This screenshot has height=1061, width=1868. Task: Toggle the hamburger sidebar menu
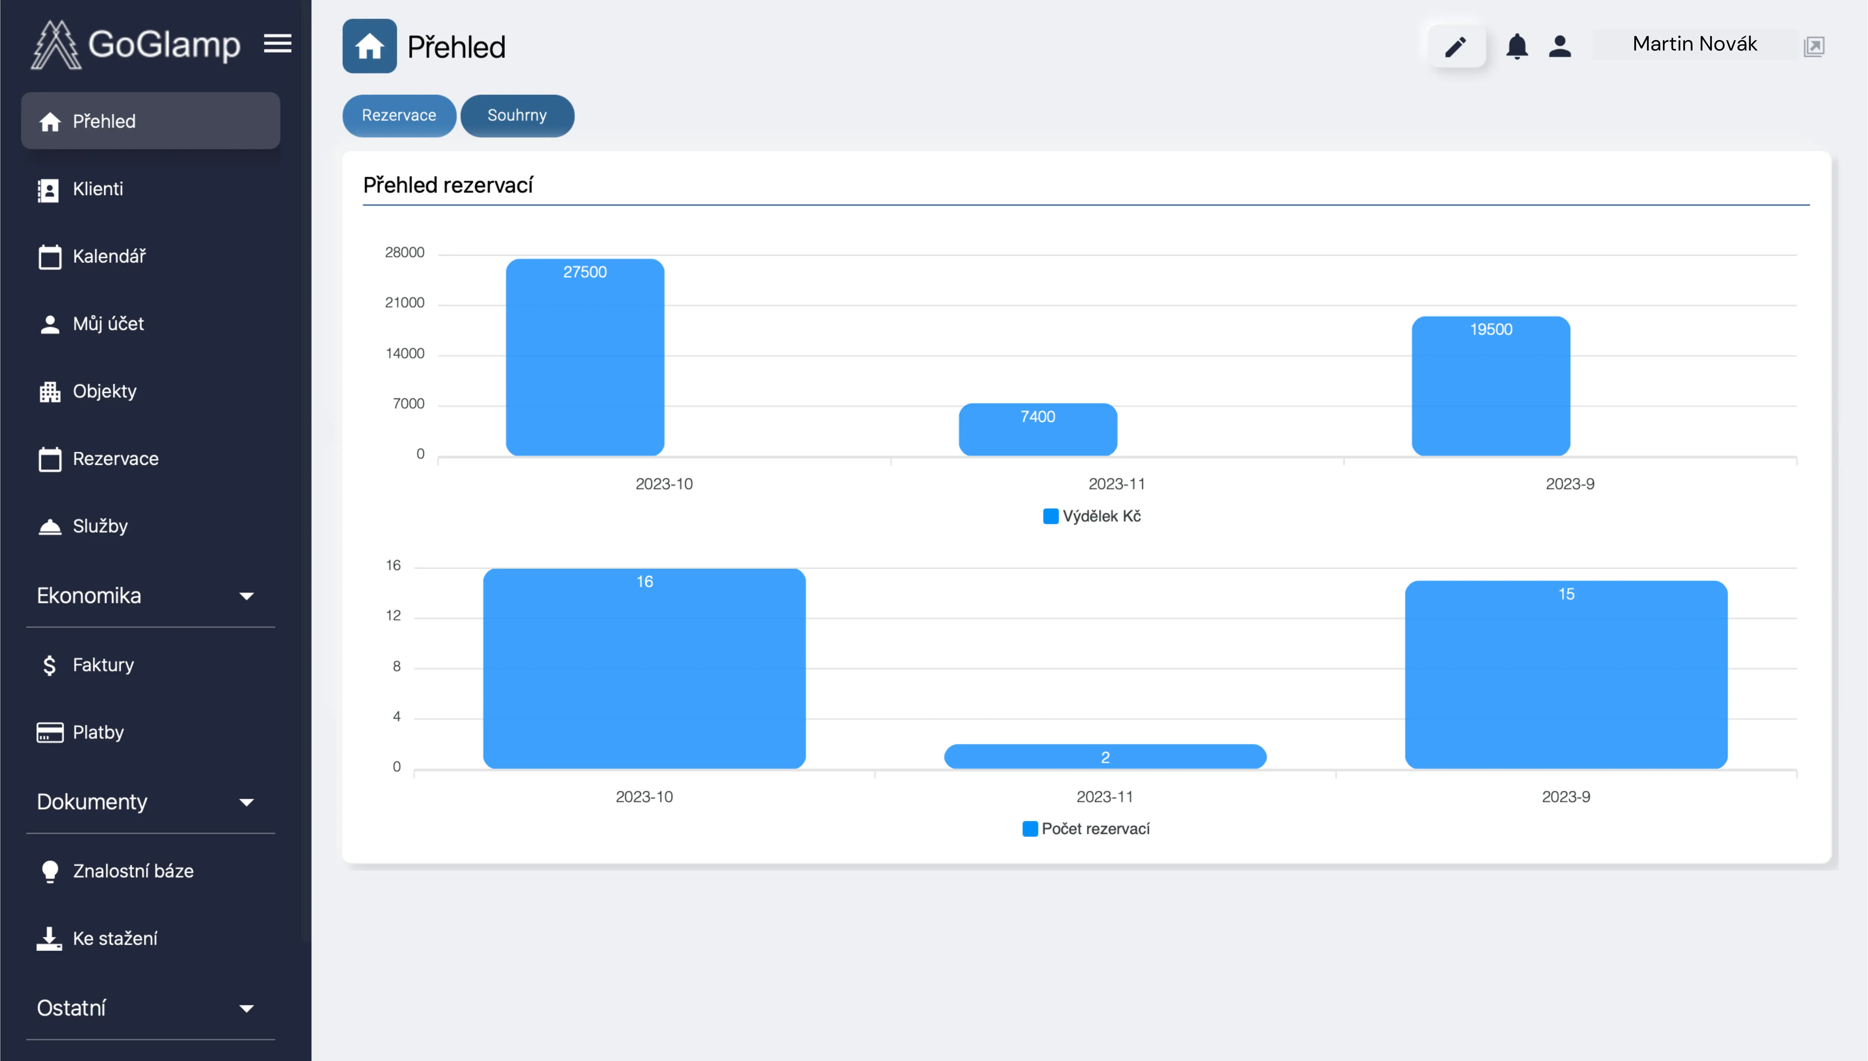click(x=278, y=44)
